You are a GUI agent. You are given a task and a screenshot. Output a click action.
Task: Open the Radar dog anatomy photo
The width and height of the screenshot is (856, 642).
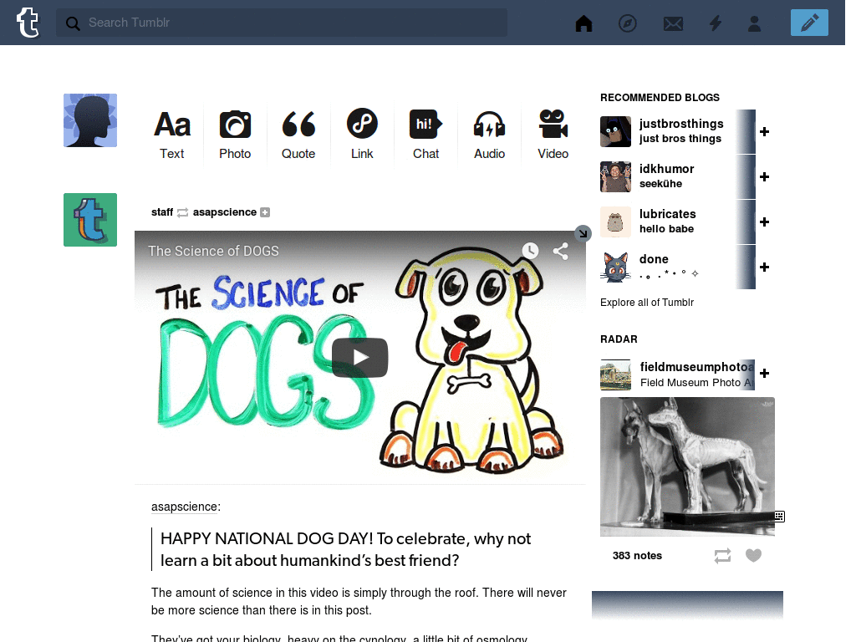[687, 466]
